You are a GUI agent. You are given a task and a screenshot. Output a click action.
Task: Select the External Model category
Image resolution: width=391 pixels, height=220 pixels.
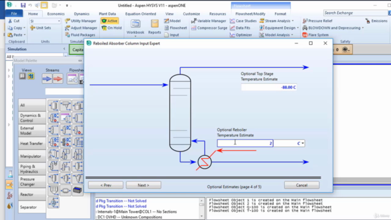(32, 130)
